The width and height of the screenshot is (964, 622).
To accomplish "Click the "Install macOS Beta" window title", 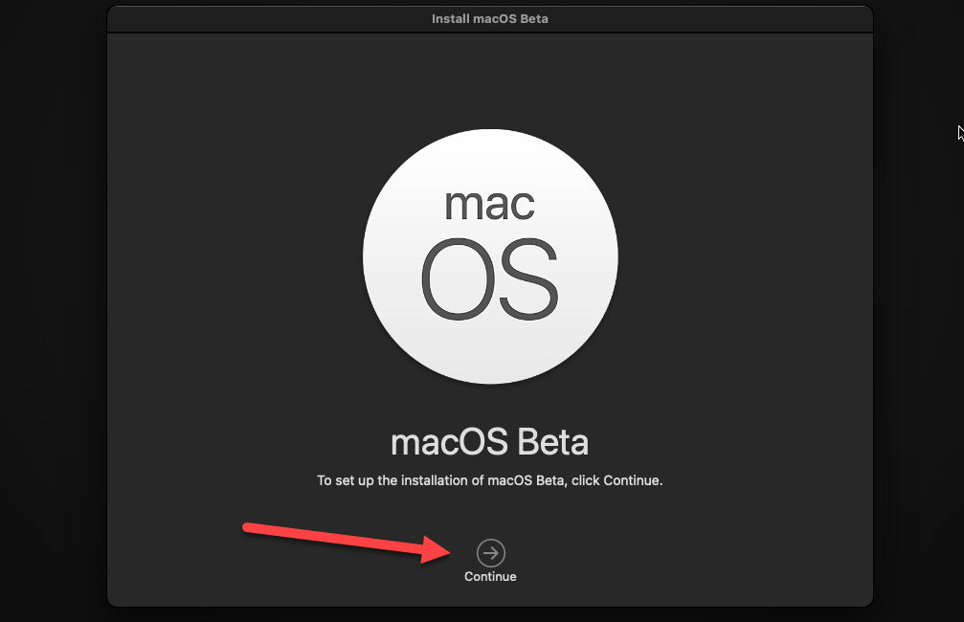I will tap(490, 18).
